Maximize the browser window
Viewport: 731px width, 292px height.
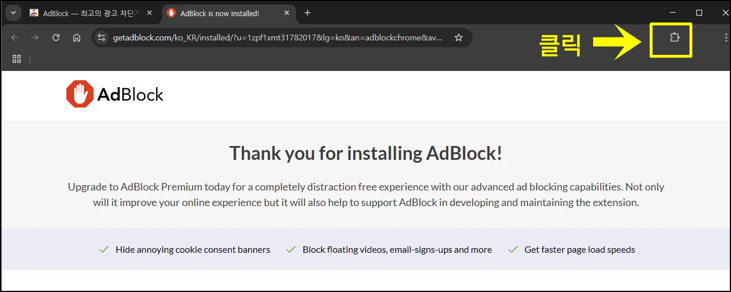pos(699,13)
